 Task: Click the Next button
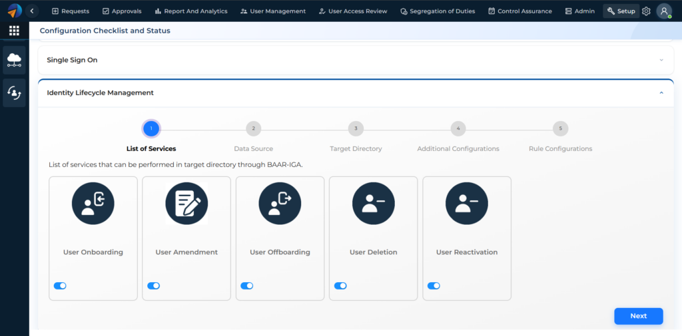coord(639,316)
